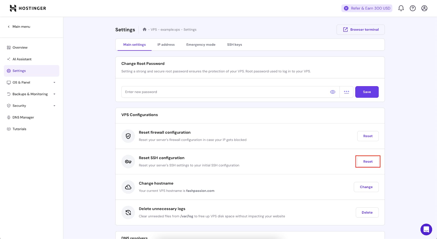The height and width of the screenshot is (239, 437).
Task: Reset the SSH configuration
Action: (x=368, y=162)
